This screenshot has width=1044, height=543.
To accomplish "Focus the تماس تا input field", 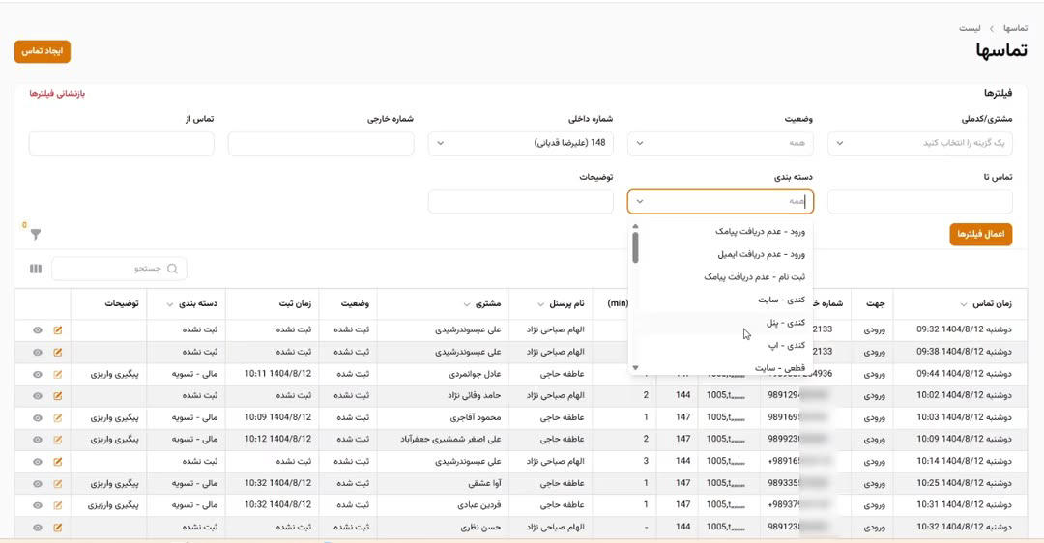I will tap(920, 202).
